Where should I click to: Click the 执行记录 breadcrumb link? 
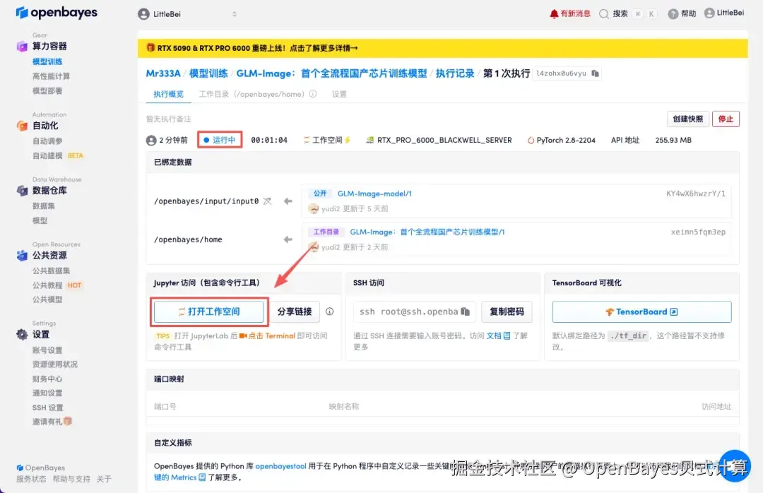[x=455, y=73]
